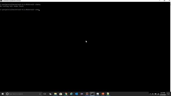Activate the microphone in taskbar search

click(40, 94)
